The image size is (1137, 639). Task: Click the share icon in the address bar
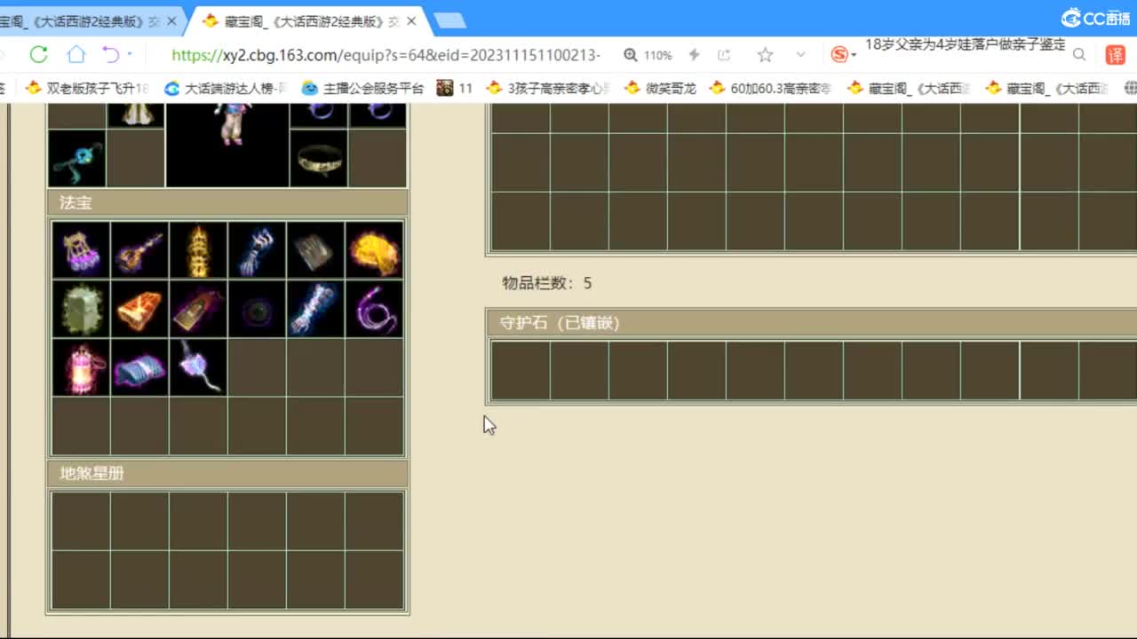tap(724, 55)
